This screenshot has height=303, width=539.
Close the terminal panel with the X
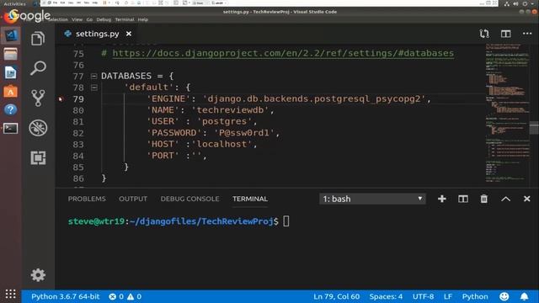(526, 199)
